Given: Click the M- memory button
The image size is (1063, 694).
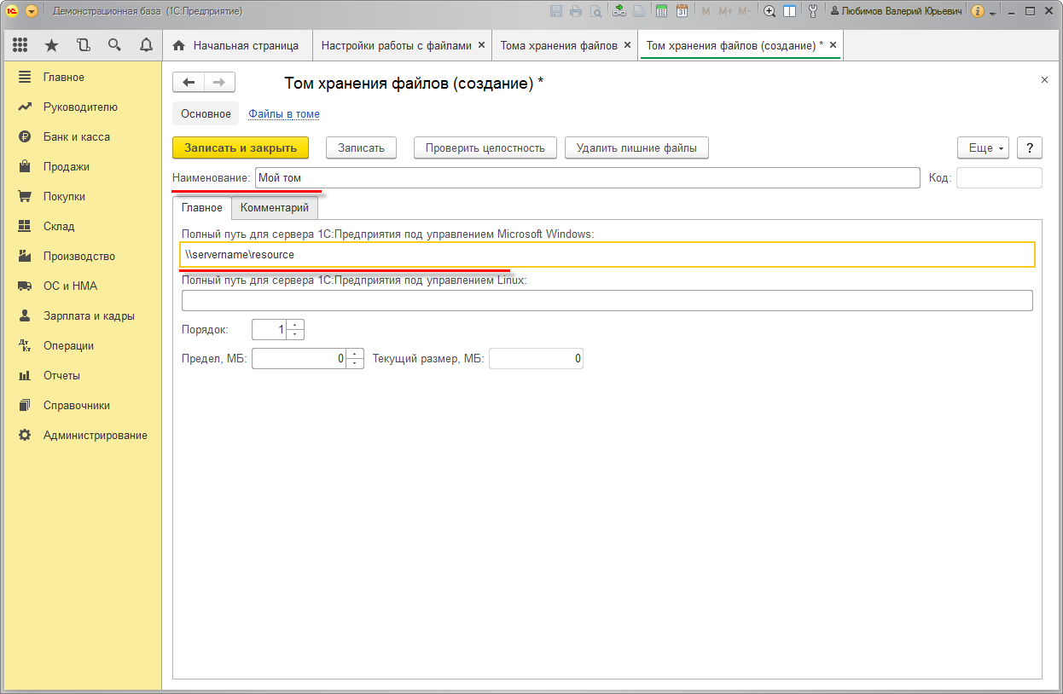Looking at the screenshot, I should (745, 11).
